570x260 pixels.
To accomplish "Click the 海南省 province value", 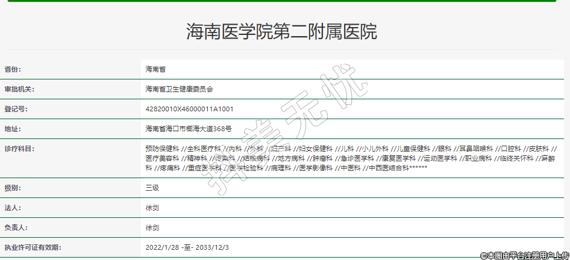I will coord(155,69).
